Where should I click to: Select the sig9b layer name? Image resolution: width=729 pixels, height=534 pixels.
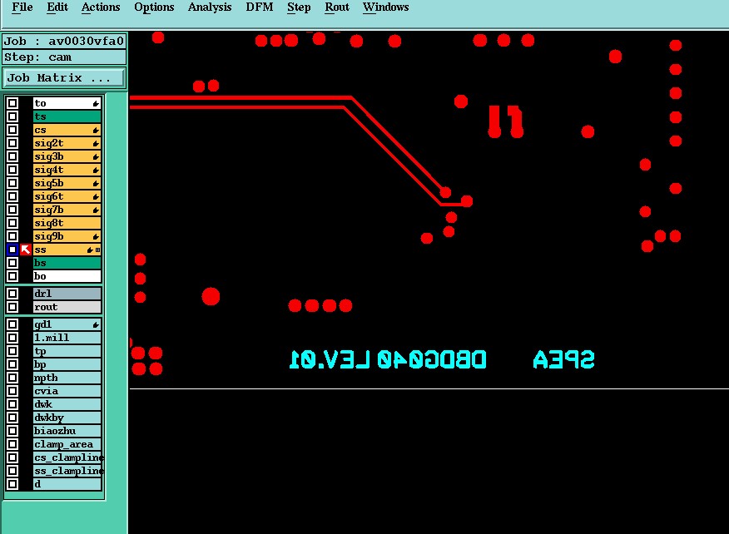pos(67,236)
